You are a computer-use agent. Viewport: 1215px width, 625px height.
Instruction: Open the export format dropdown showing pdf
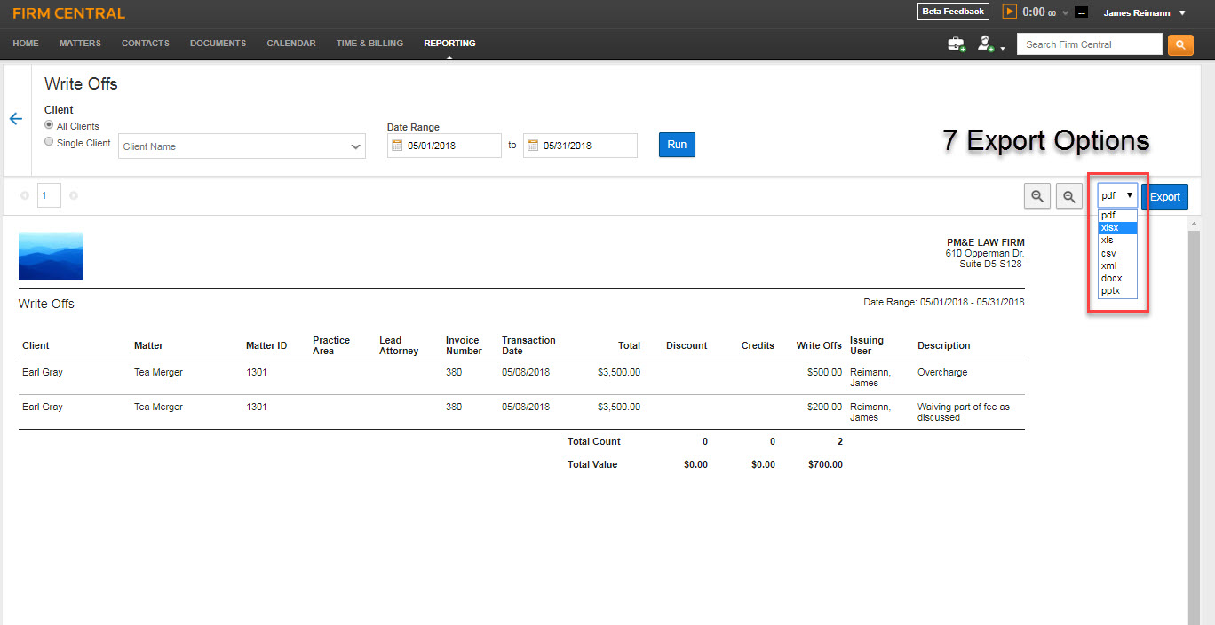pos(1117,195)
